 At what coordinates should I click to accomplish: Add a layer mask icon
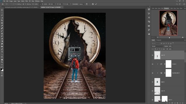[172, 103]
